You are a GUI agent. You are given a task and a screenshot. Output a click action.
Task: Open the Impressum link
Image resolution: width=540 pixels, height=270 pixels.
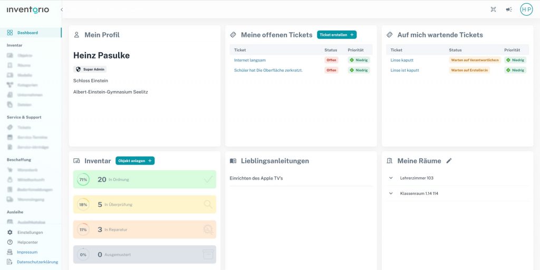point(27,252)
